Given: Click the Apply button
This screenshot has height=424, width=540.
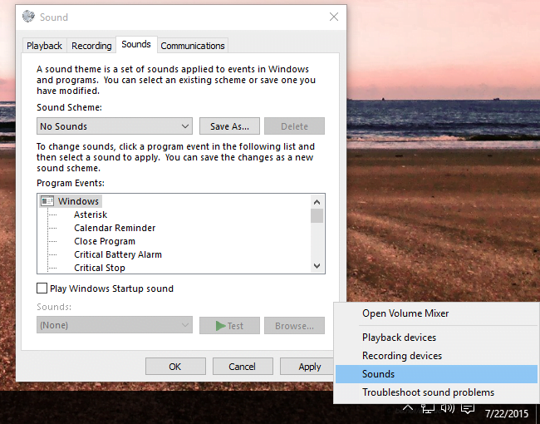Looking at the screenshot, I should tap(307, 366).
